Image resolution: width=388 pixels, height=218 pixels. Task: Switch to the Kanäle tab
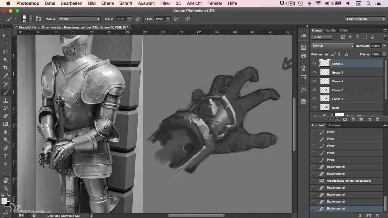tap(331, 31)
